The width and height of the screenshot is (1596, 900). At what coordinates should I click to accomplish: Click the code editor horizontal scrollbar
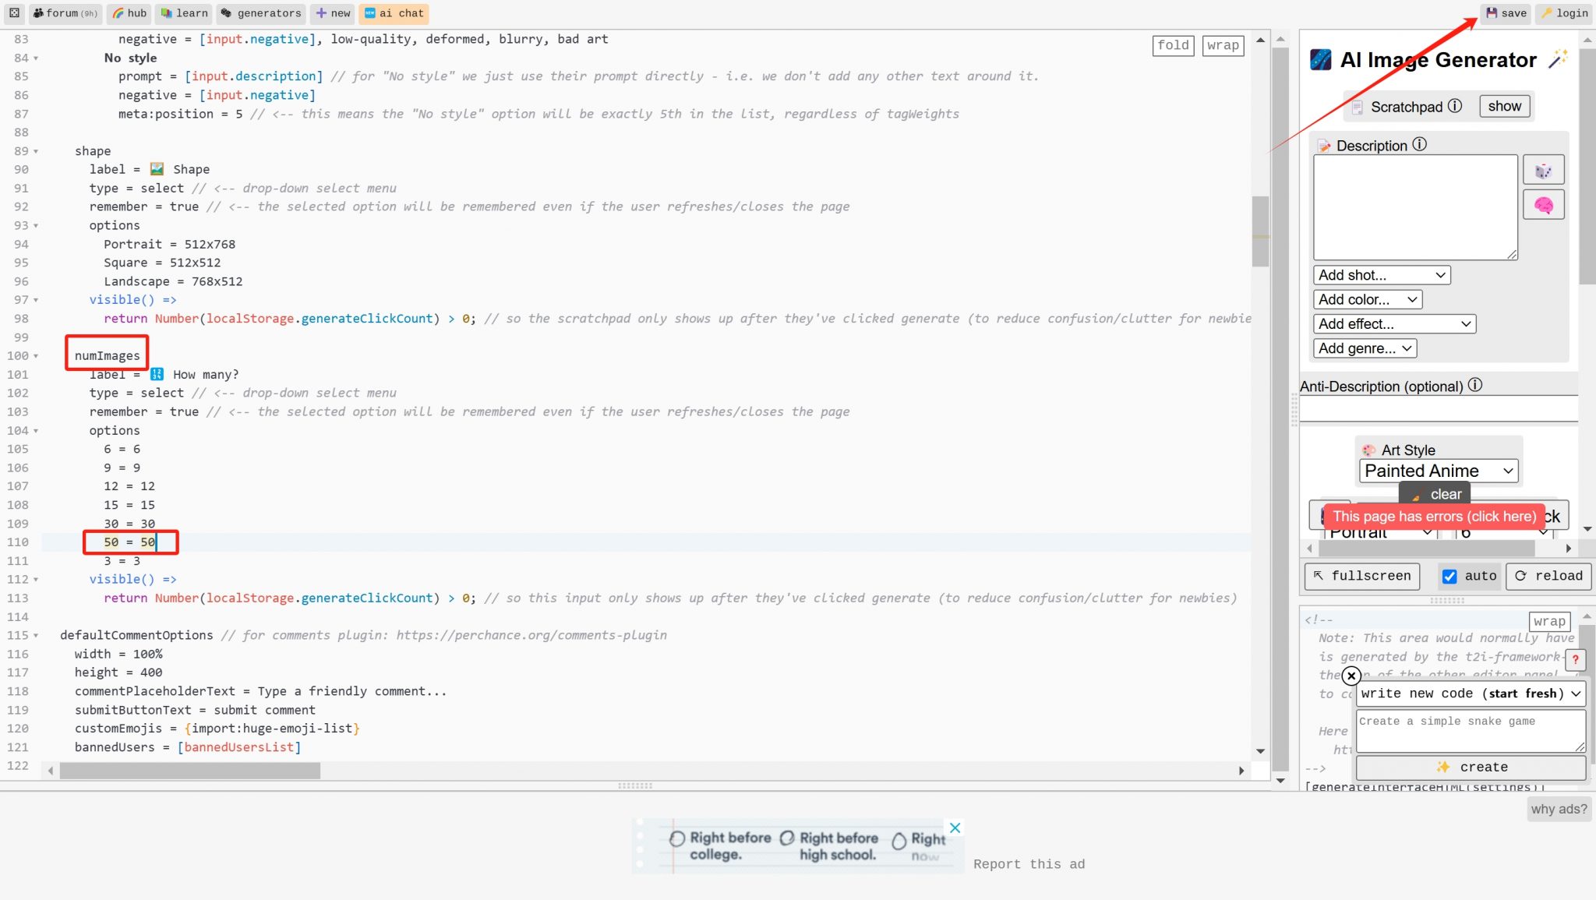(x=190, y=771)
